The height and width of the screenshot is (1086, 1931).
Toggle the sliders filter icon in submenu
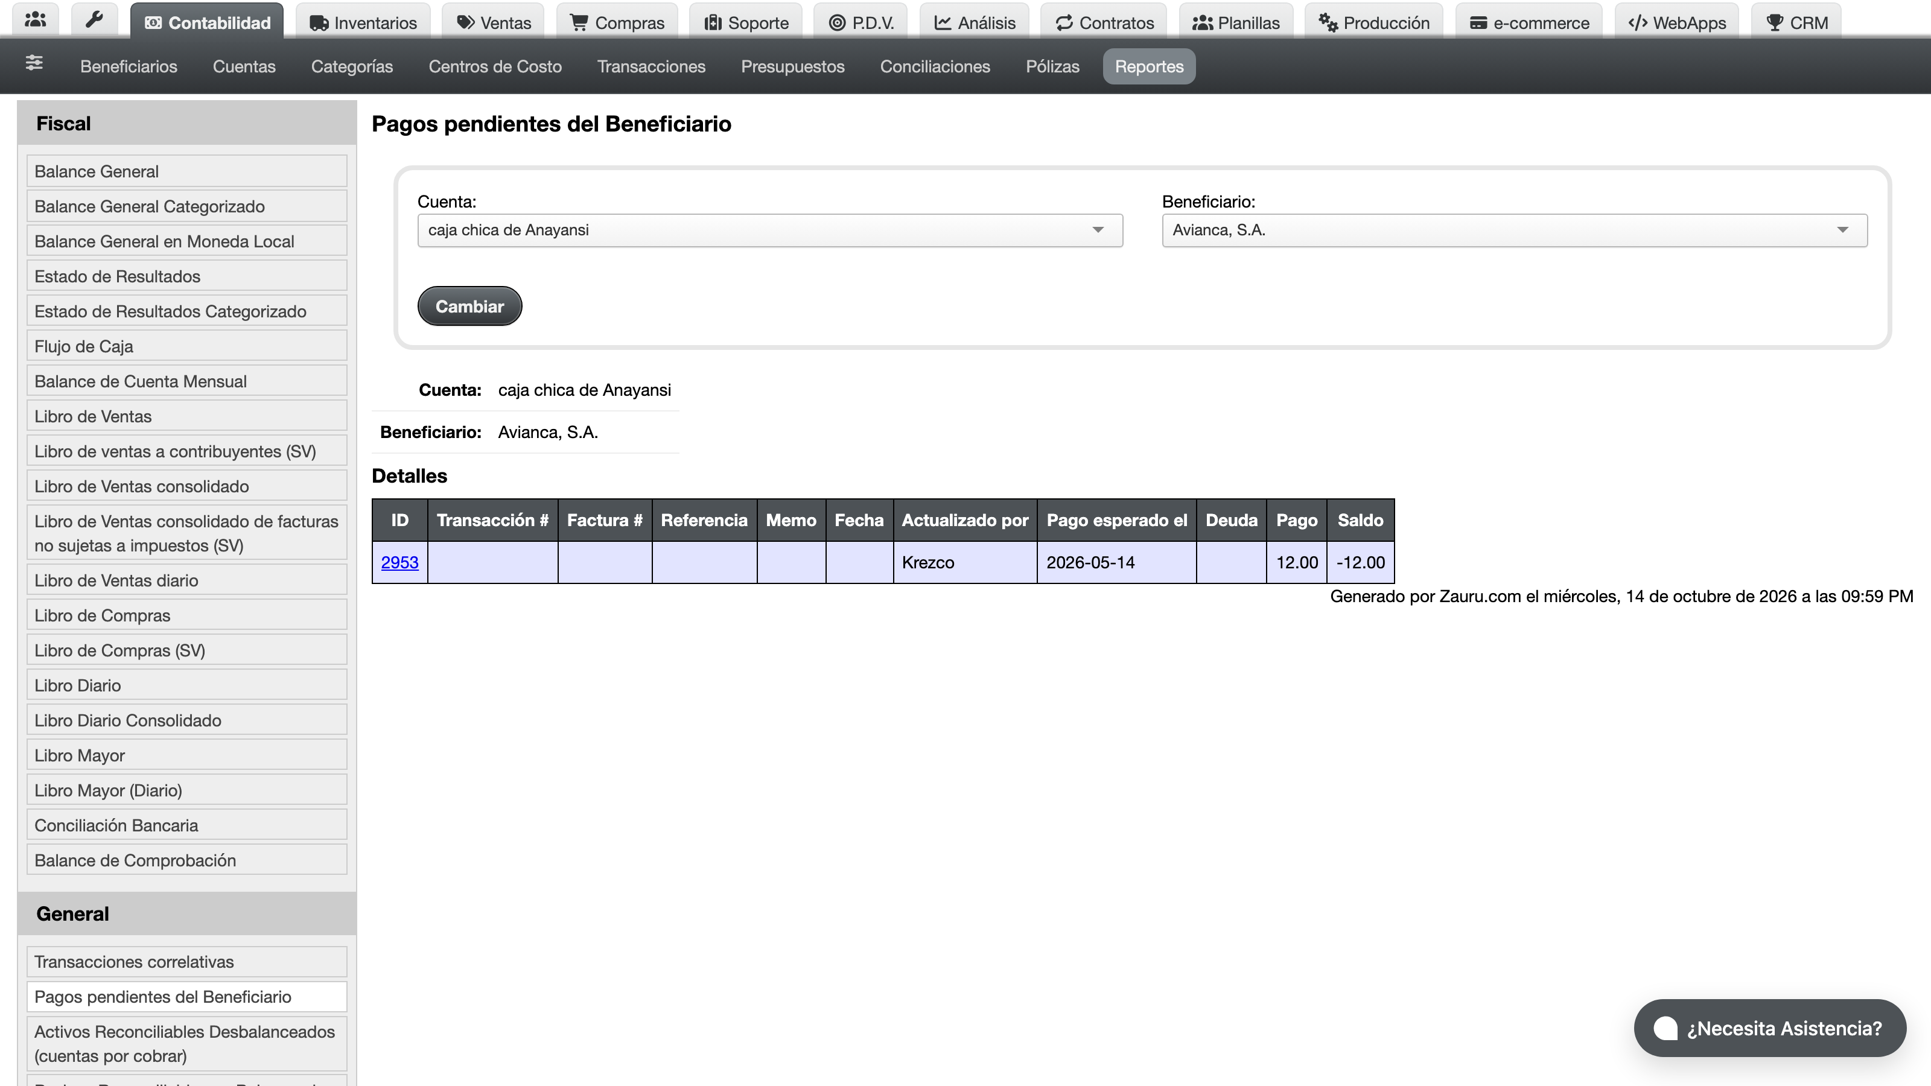34,63
